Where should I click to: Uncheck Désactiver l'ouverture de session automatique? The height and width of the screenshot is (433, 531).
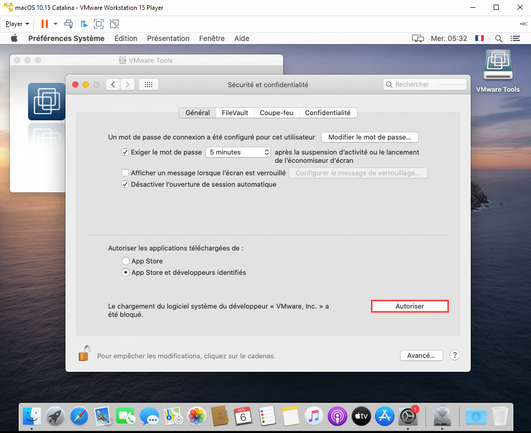(x=125, y=184)
